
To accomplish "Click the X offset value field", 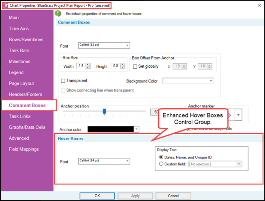I will (177, 66).
